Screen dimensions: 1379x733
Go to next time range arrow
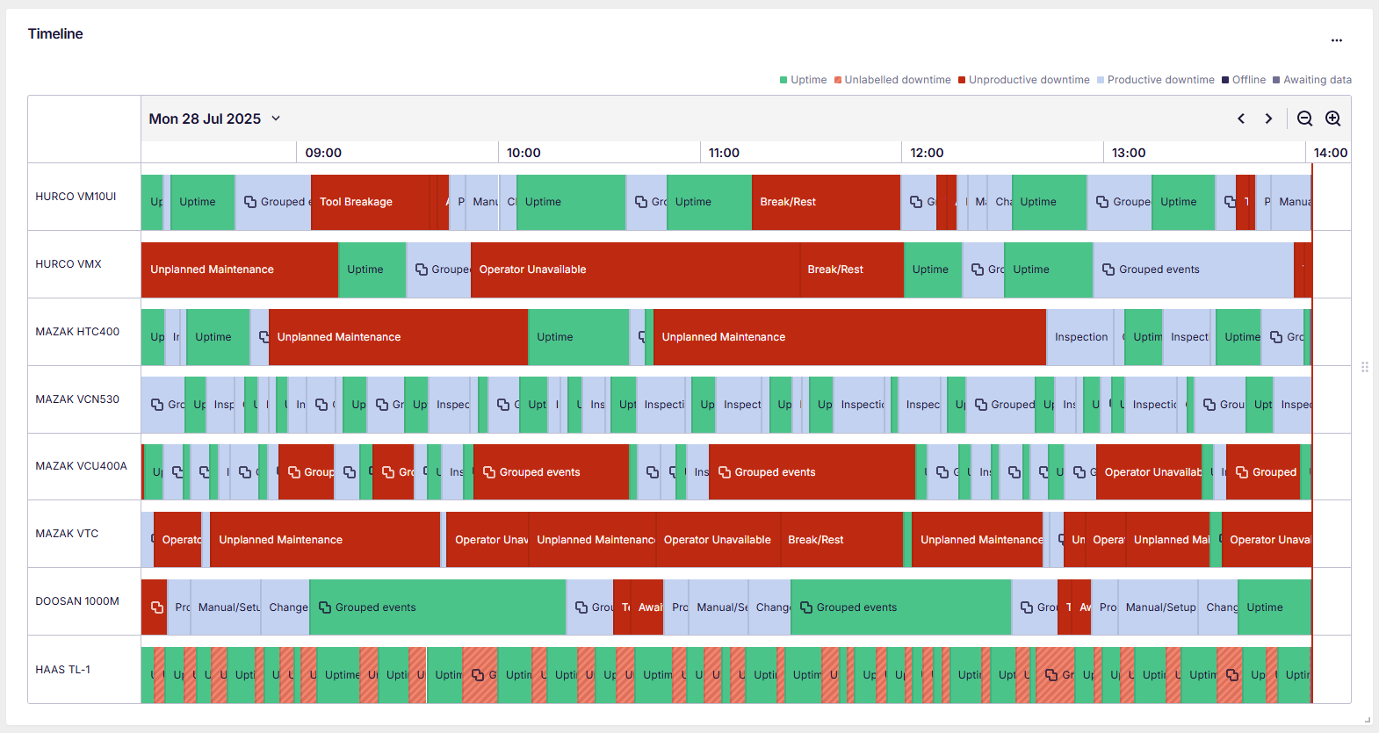point(1268,119)
